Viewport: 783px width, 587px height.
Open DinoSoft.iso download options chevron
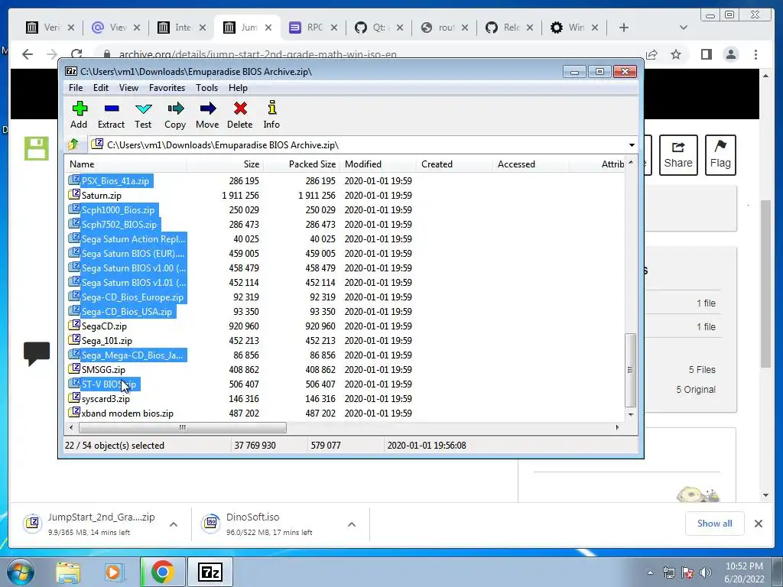pos(352,524)
